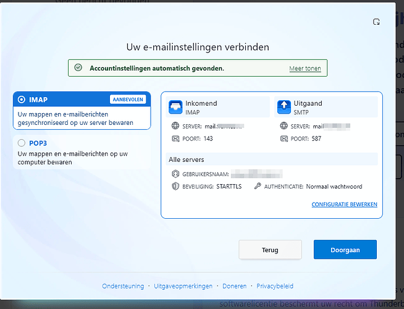
Task: Click the Aanbevolen badge
Action: pyautogui.click(x=128, y=99)
